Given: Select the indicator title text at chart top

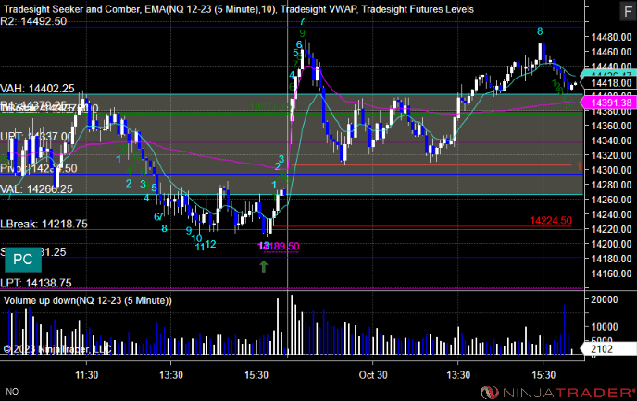Looking at the screenshot, I should coord(239,9).
